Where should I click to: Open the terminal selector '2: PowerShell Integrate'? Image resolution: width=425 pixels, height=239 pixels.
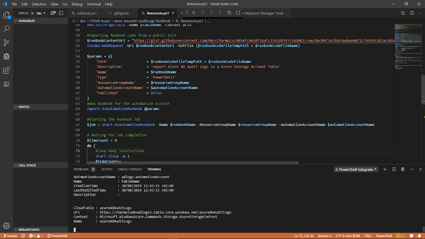(x=356, y=170)
